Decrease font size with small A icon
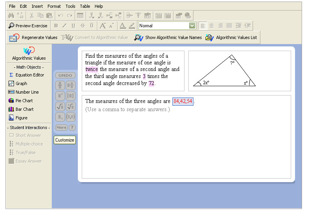 [x=111, y=25]
